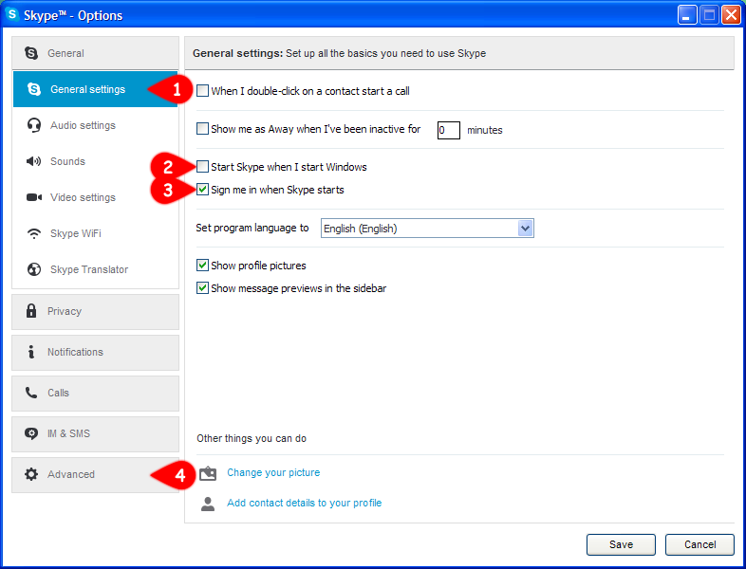Image resolution: width=746 pixels, height=569 pixels.
Task: Open the Change your picture link
Action: (x=273, y=472)
